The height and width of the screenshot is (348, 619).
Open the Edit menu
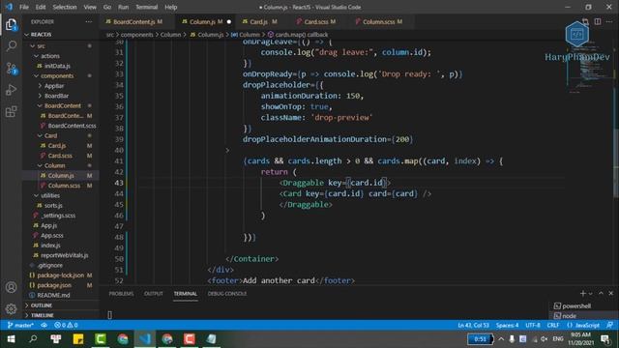pyautogui.click(x=41, y=7)
